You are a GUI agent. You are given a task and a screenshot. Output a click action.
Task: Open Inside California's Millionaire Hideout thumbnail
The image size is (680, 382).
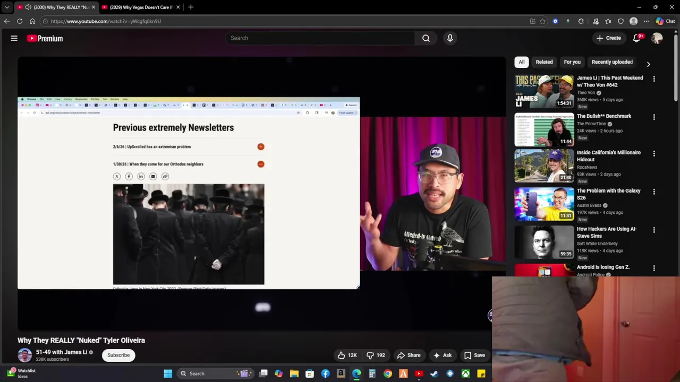tap(544, 166)
